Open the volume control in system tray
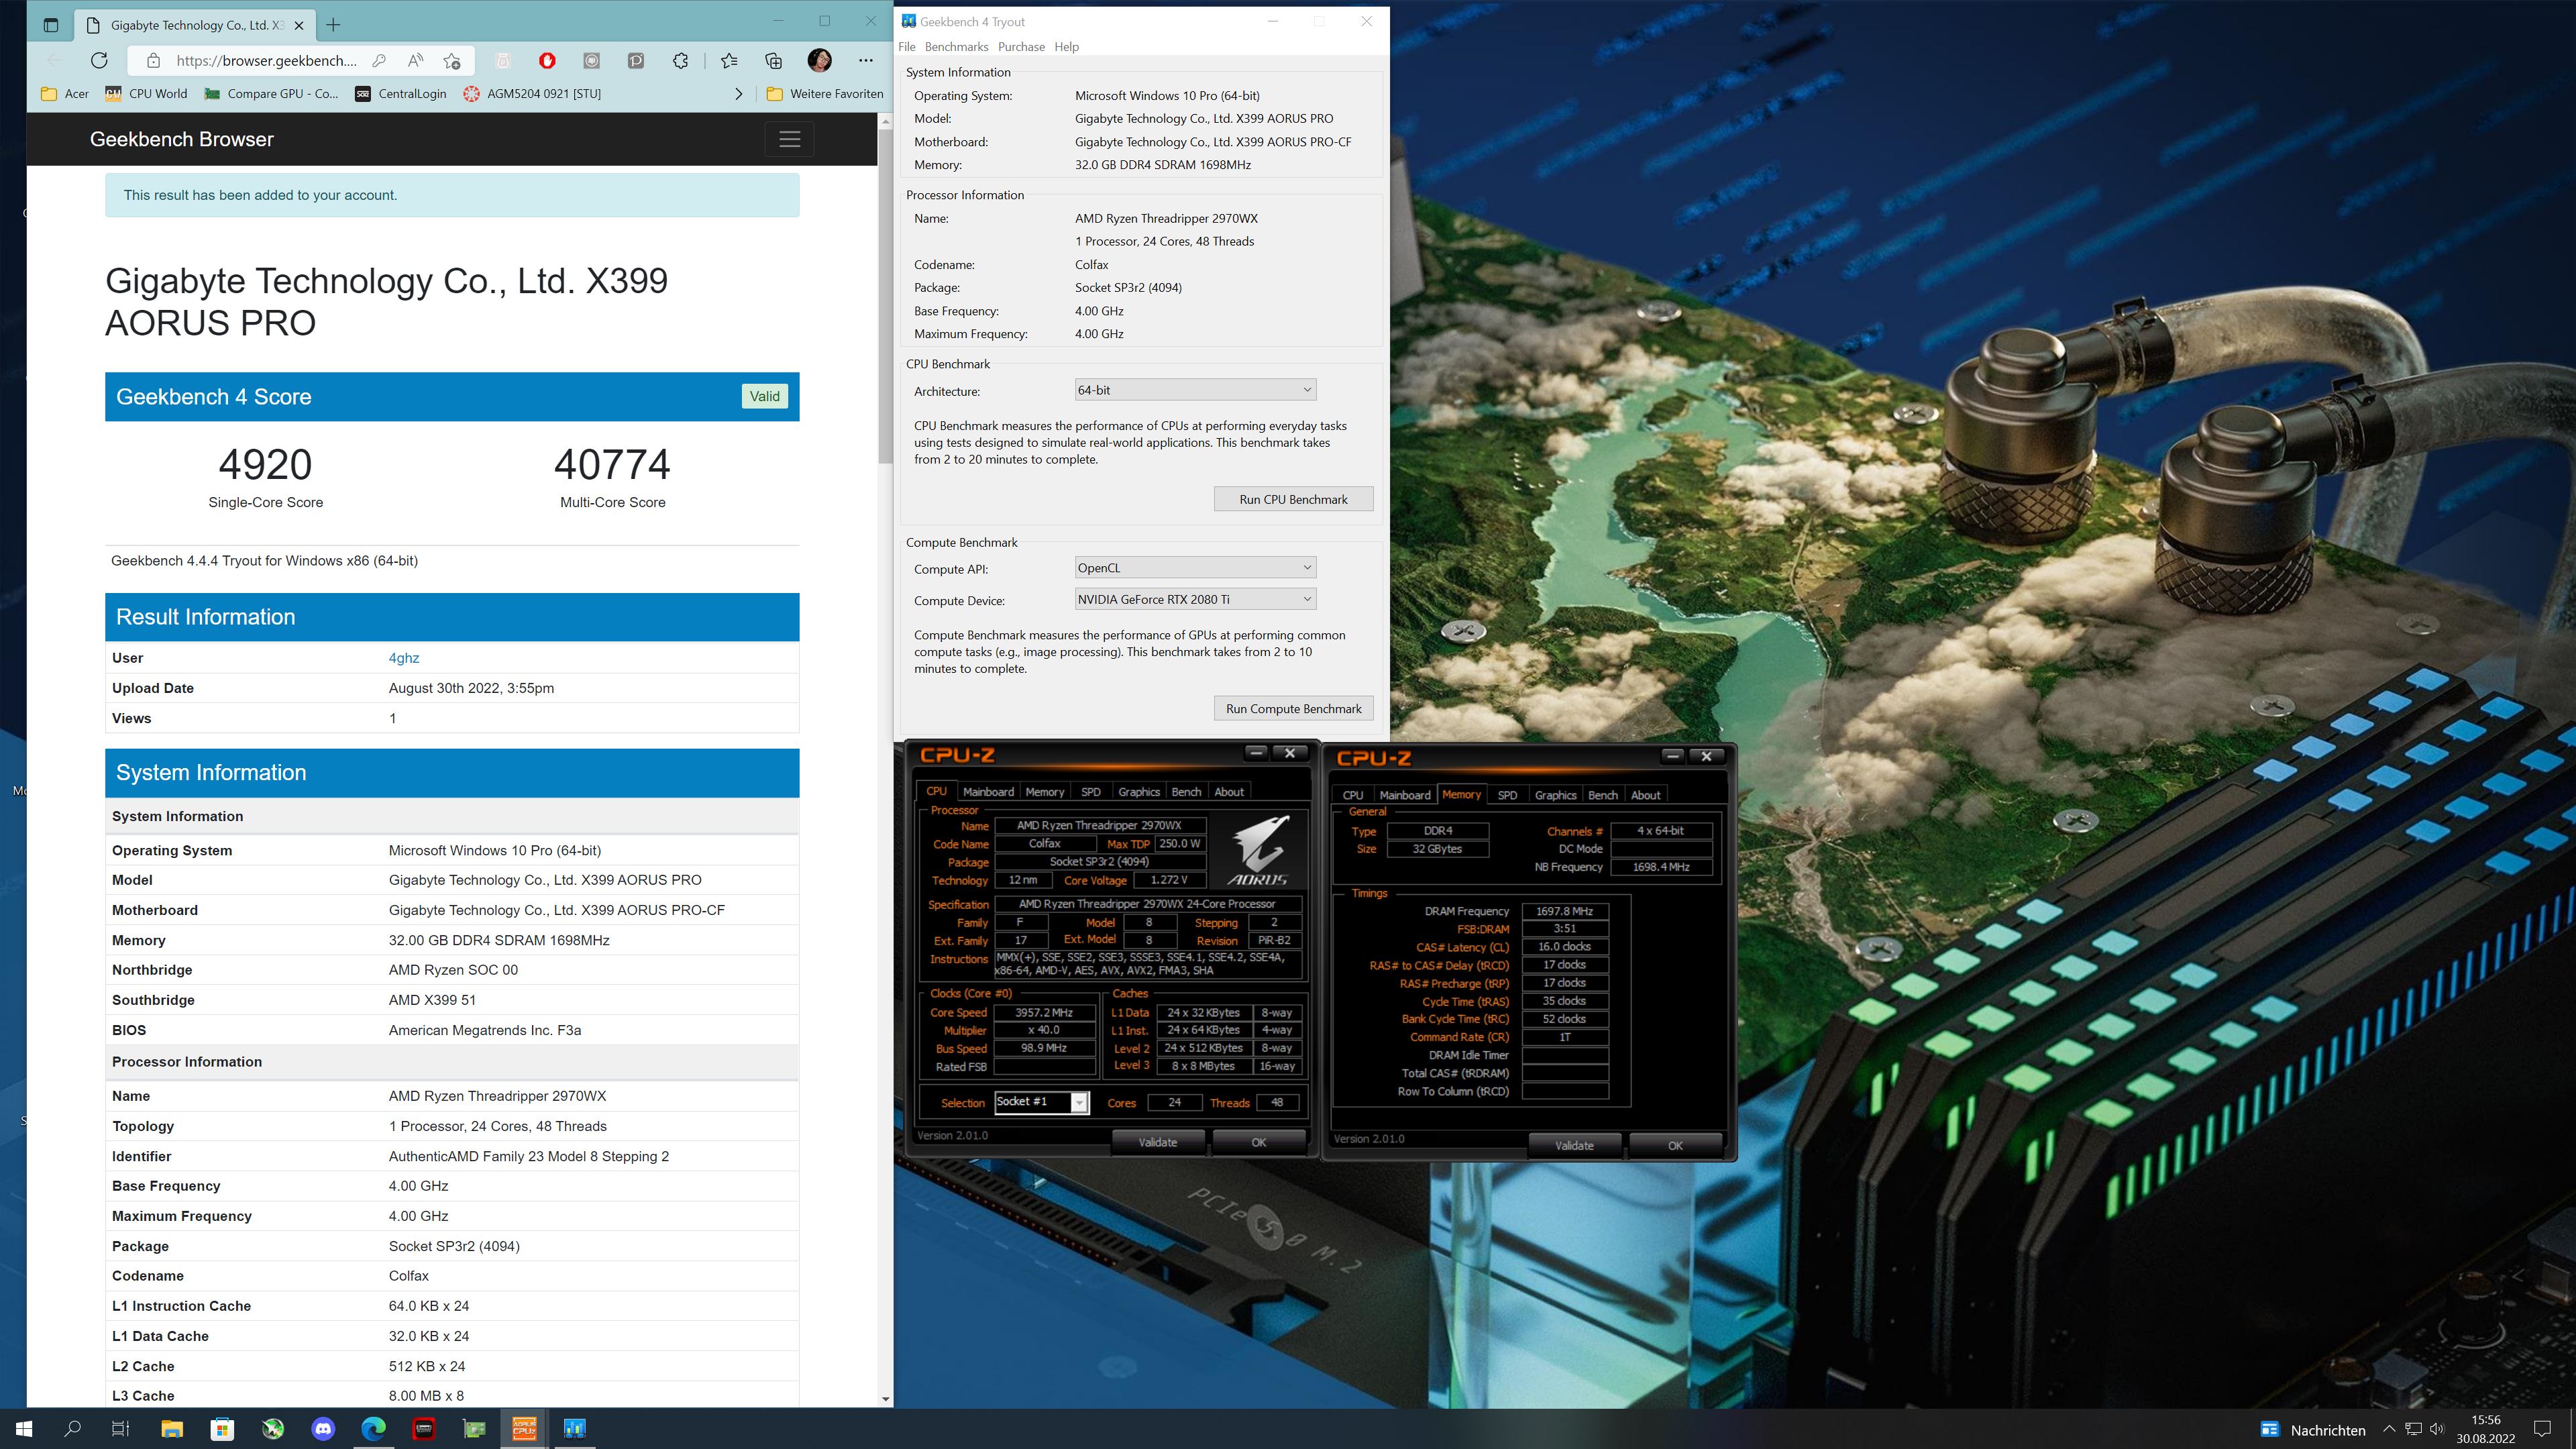2576x1449 pixels. tap(2436, 1429)
